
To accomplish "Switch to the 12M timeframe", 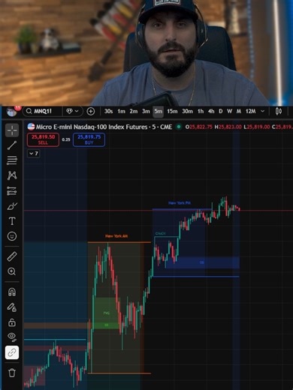I will click(x=250, y=111).
